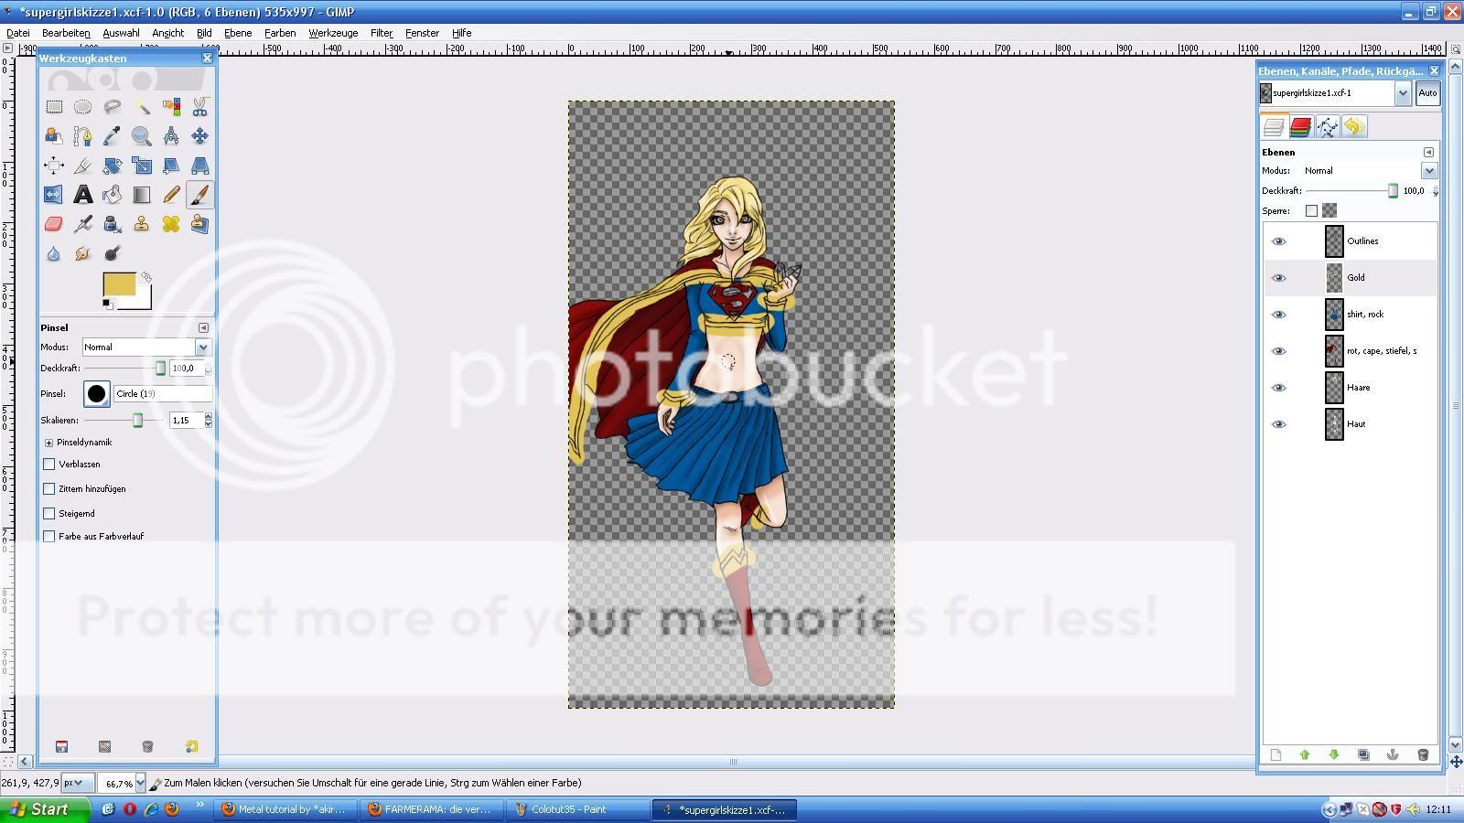Viewport: 1464px width, 823px height.
Task: Select the Pencil tool
Action: tap(171, 195)
